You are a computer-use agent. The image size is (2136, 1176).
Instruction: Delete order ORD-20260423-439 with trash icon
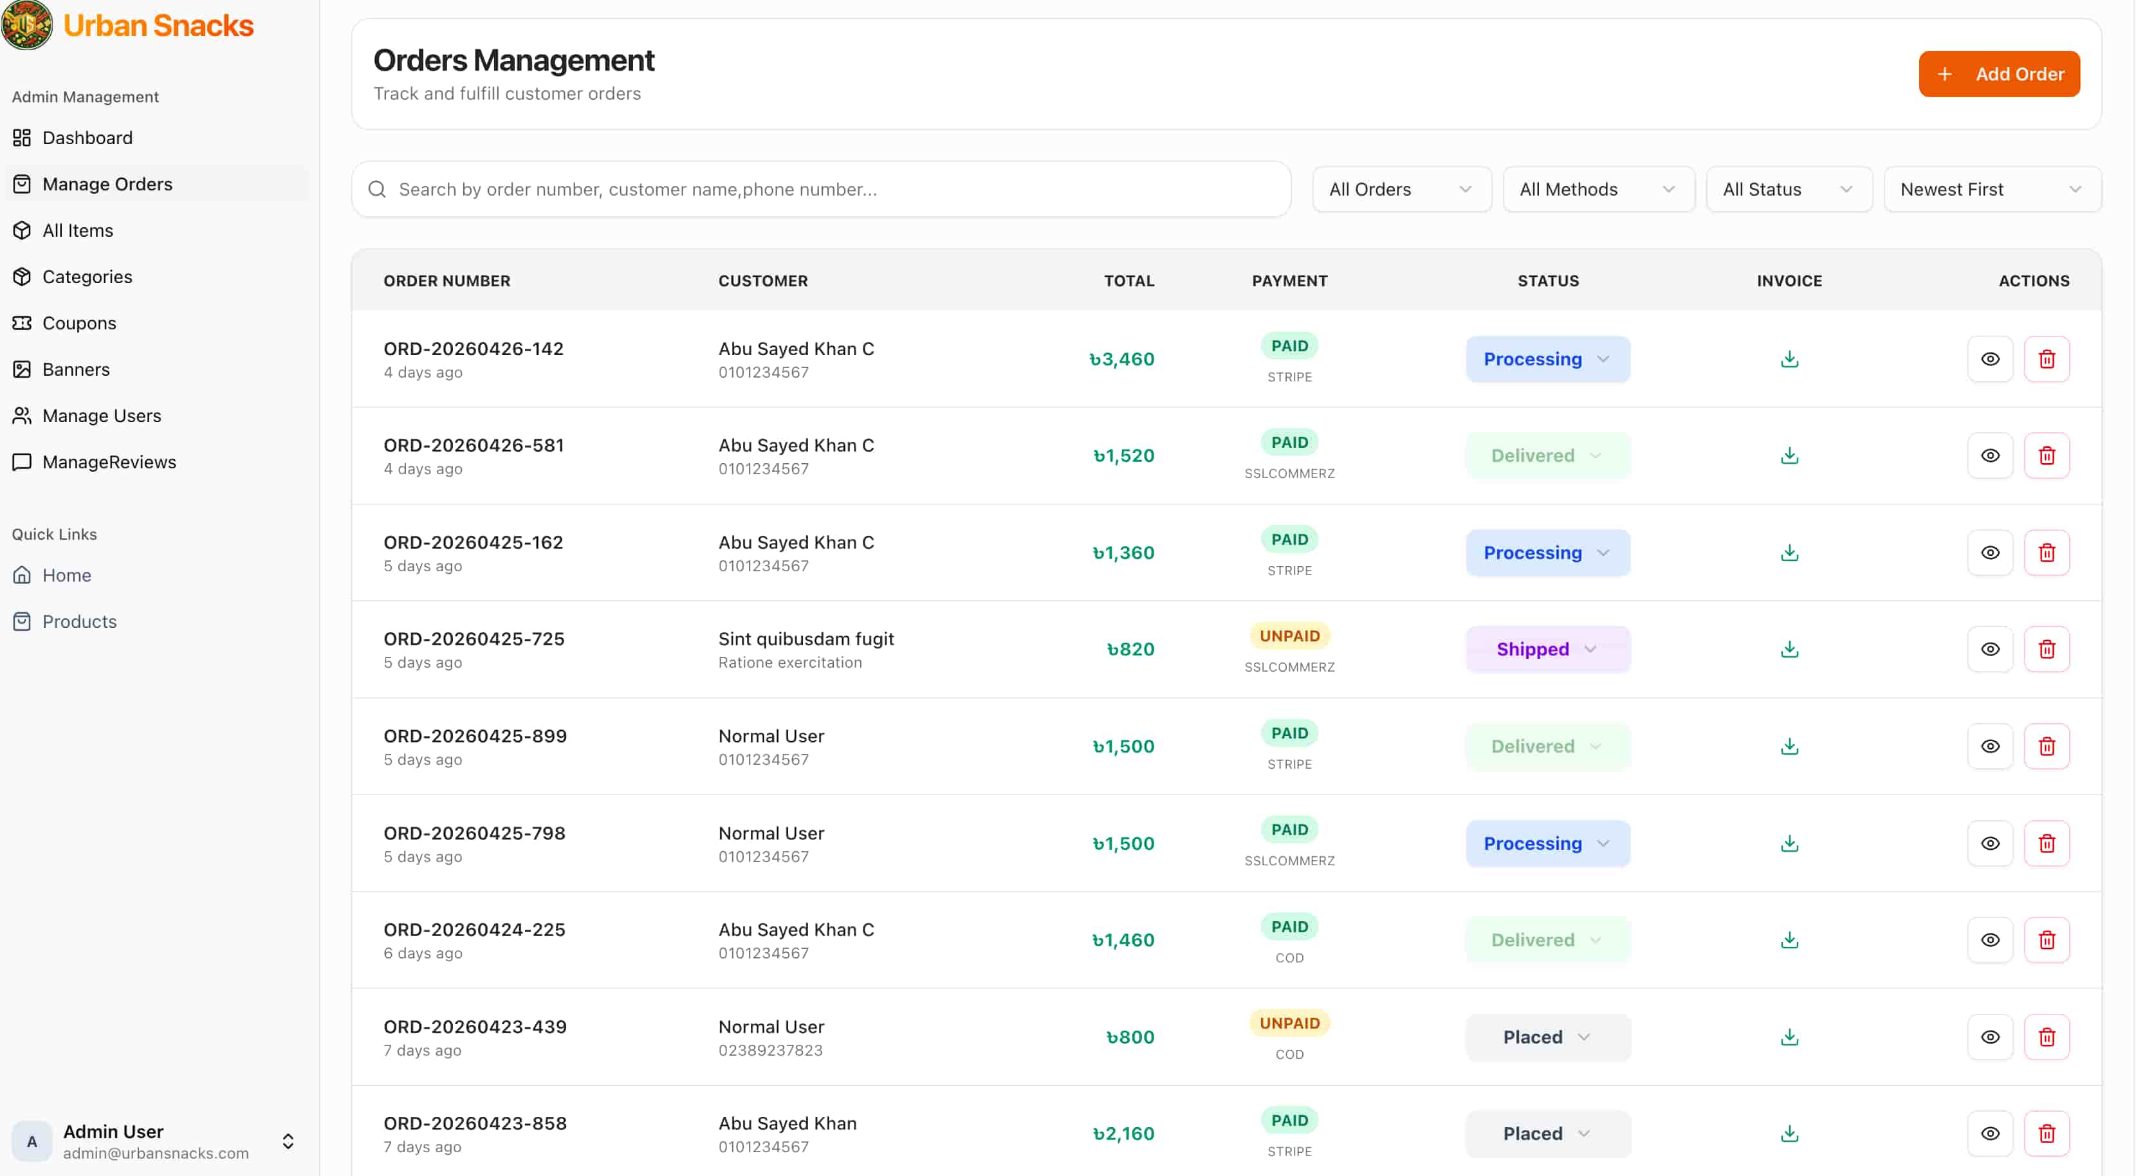pos(2047,1036)
